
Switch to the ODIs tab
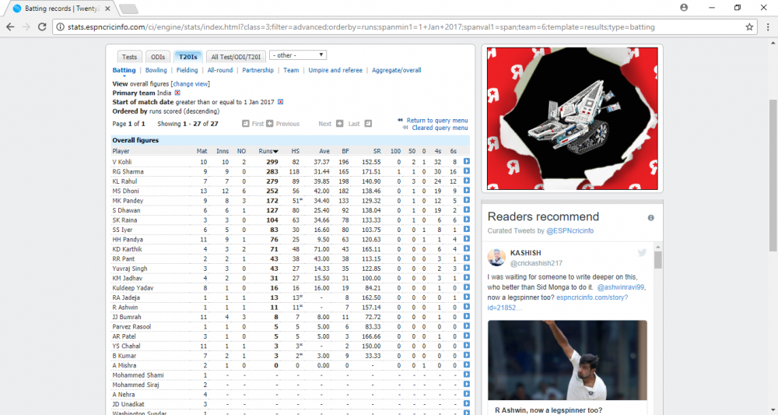(x=158, y=57)
